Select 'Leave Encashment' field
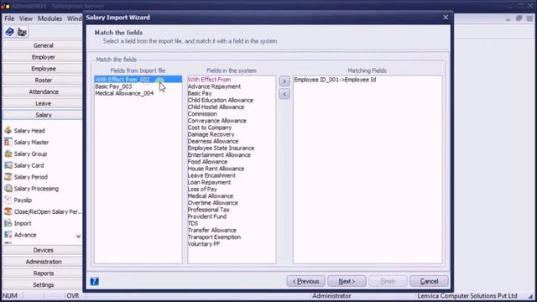This screenshot has width=537, height=302. pos(211,175)
